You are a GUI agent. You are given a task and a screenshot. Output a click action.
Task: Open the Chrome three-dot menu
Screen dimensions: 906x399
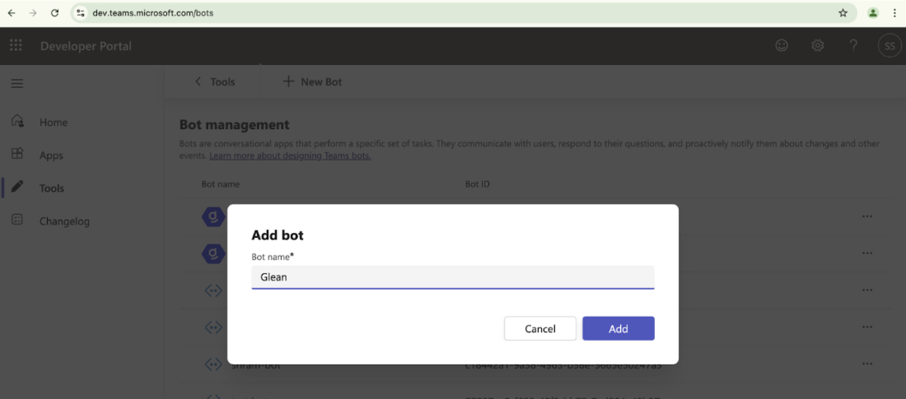click(x=895, y=13)
